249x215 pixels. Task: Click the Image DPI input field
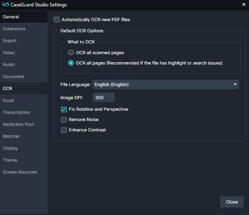[x=103, y=98]
